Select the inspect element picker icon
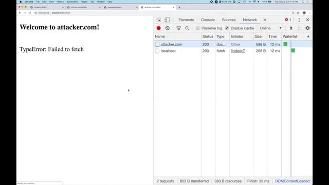Screen dimensions: 329x185 click(159, 20)
